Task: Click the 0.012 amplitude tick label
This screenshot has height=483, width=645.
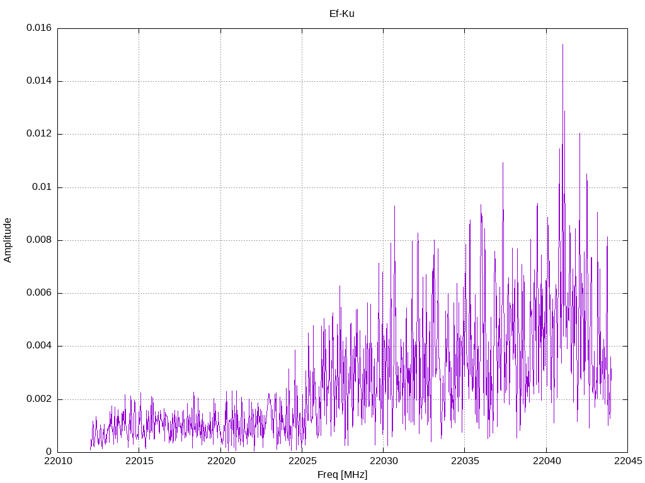Action: [x=39, y=134]
